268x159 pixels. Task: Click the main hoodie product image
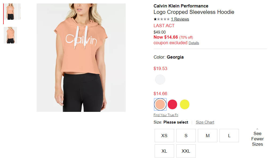[x=81, y=58]
